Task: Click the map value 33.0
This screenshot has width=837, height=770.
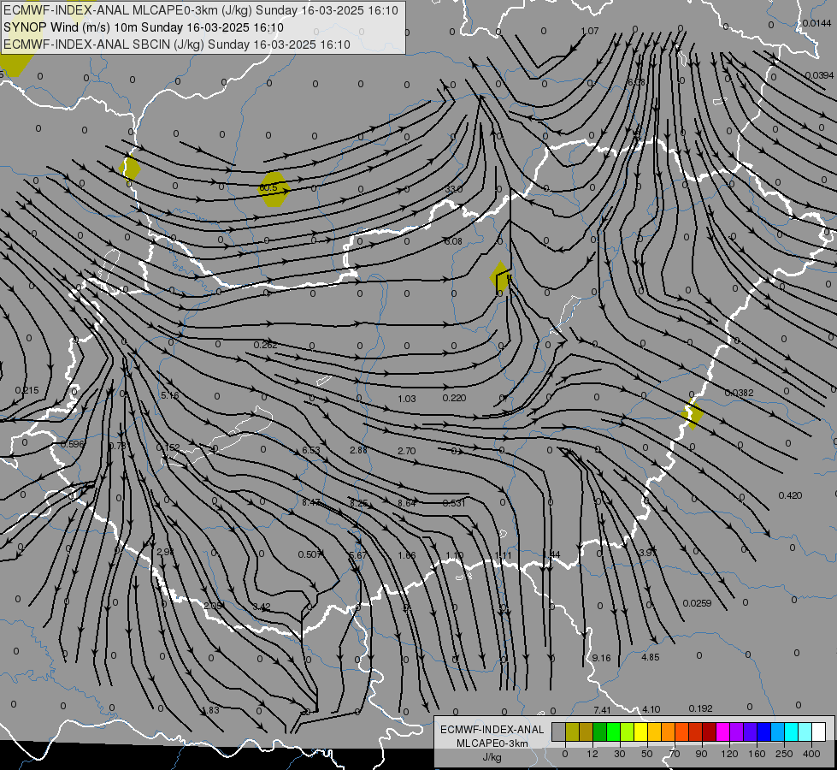Action: [453, 189]
